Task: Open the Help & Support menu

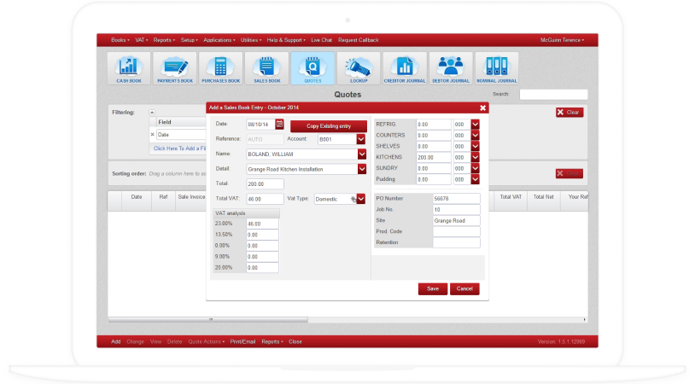Action: point(286,40)
